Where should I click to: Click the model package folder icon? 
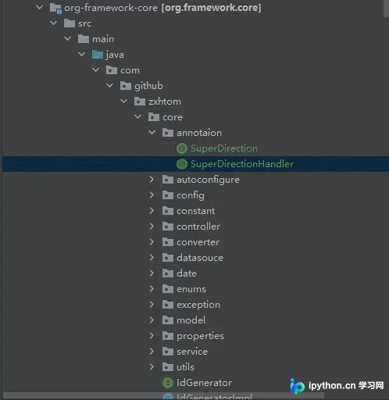point(168,320)
